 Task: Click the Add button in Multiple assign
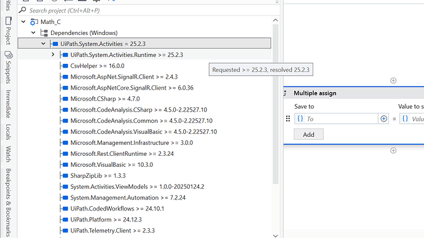point(308,134)
